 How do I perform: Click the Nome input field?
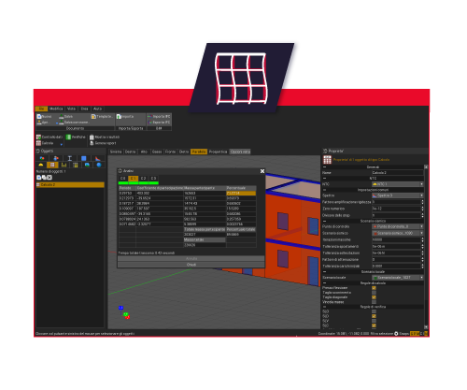pyautogui.click(x=398, y=173)
